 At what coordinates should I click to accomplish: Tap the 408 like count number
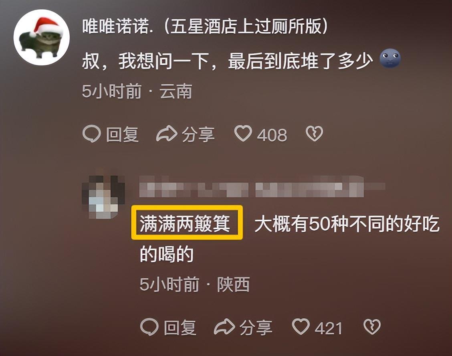coord(272,135)
